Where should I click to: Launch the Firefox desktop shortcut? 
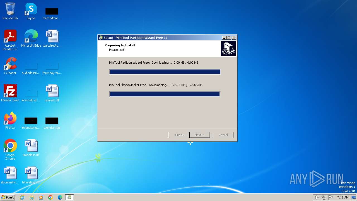click(x=10, y=121)
